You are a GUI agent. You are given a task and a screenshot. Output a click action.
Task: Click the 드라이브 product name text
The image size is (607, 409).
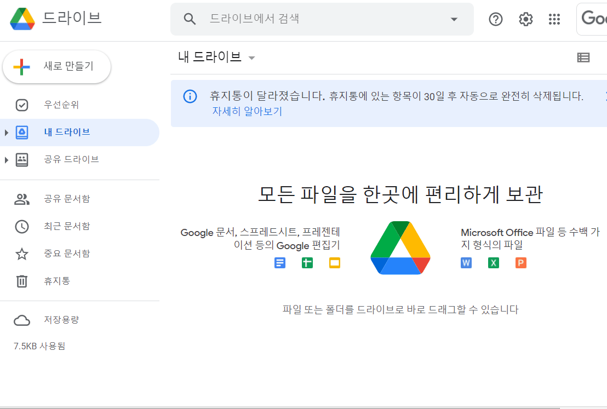[x=72, y=18]
